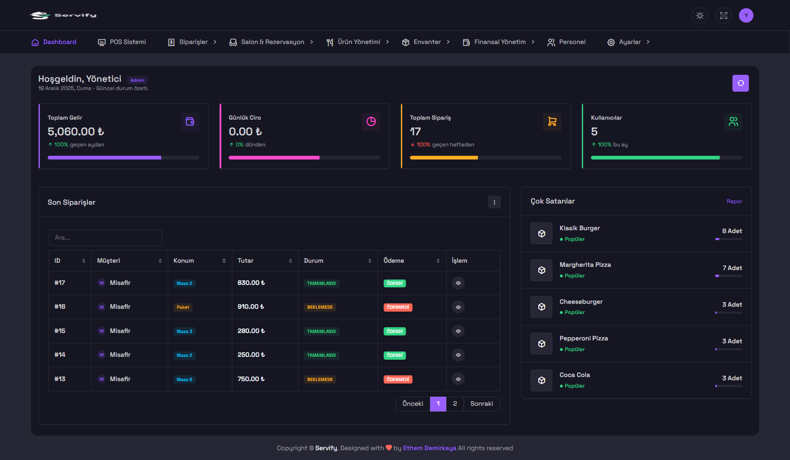This screenshot has width=790, height=460.
Task: Click the users icon in Kullanıcılar card
Action: pyautogui.click(x=733, y=122)
